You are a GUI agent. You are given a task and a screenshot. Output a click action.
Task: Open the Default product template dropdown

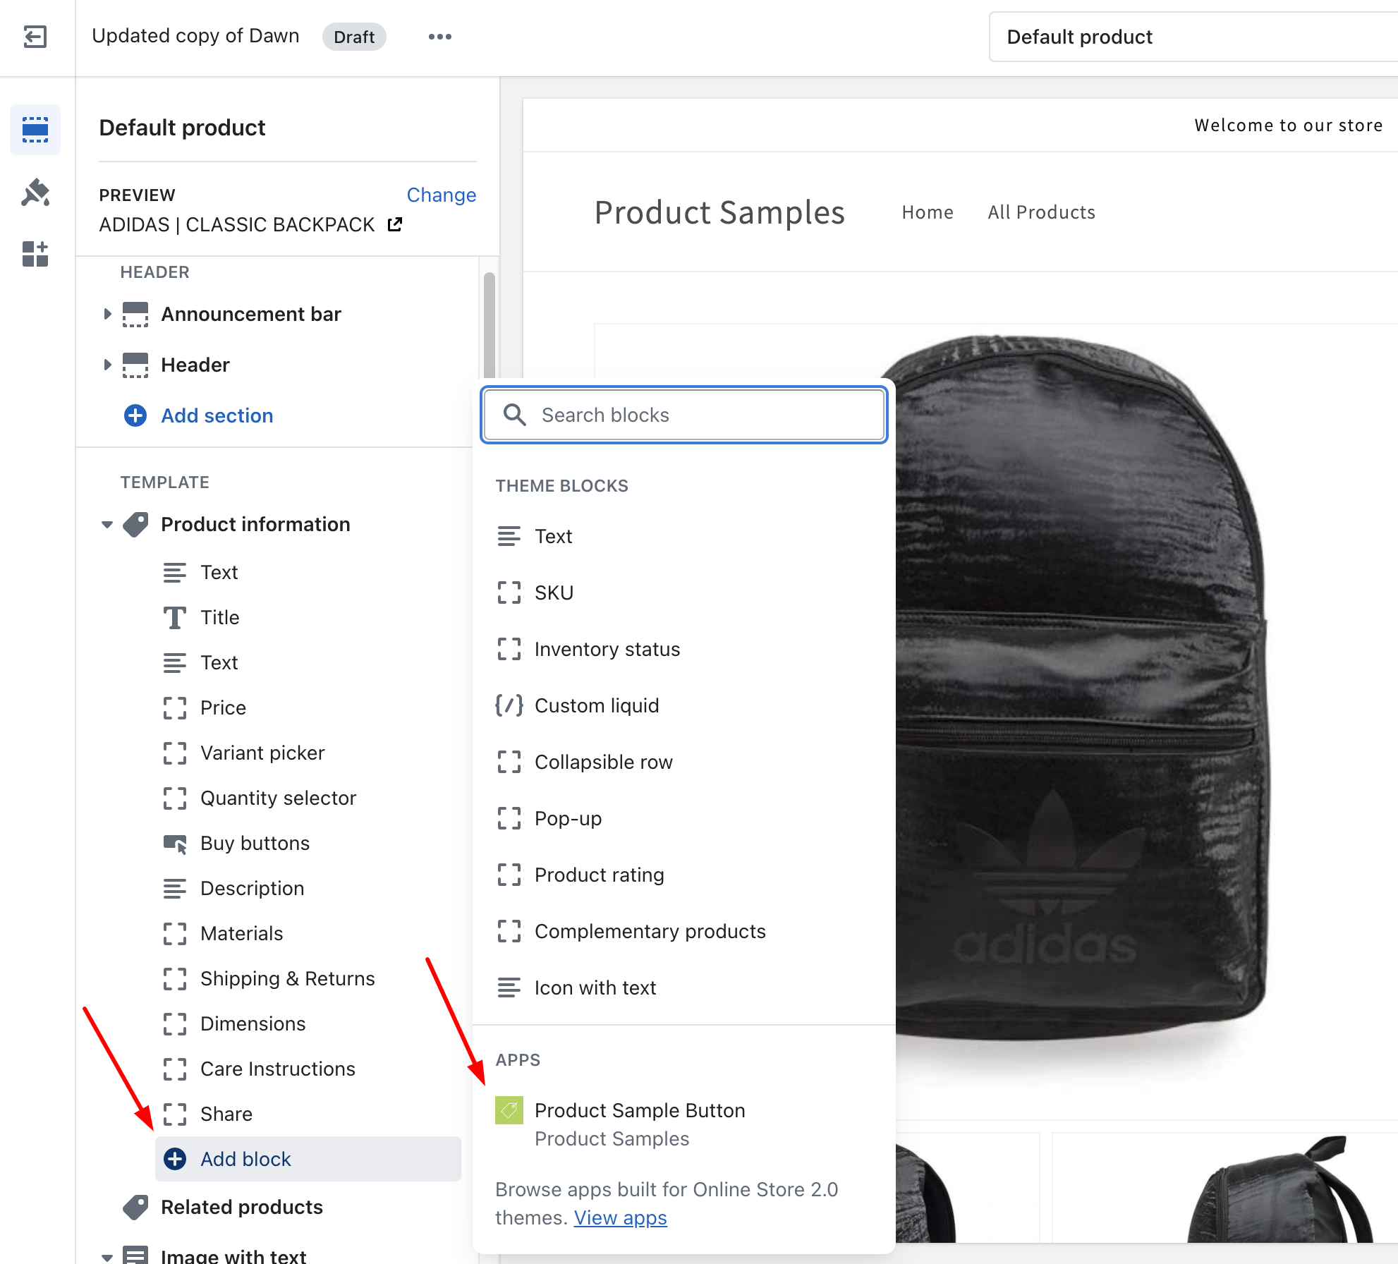[1193, 37]
